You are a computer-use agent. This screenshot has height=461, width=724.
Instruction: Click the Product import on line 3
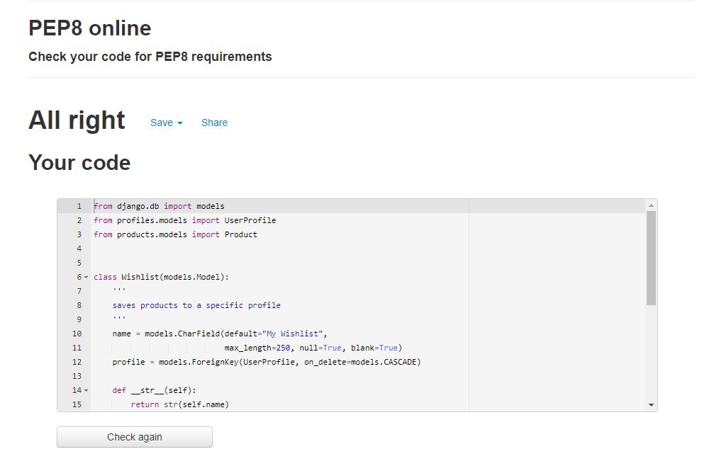coord(240,234)
